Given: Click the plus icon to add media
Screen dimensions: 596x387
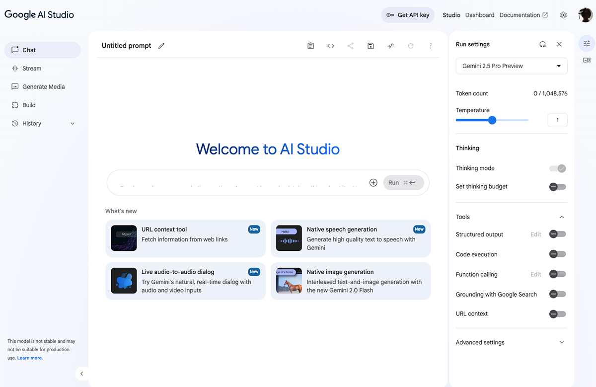Looking at the screenshot, I should pyautogui.click(x=373, y=183).
